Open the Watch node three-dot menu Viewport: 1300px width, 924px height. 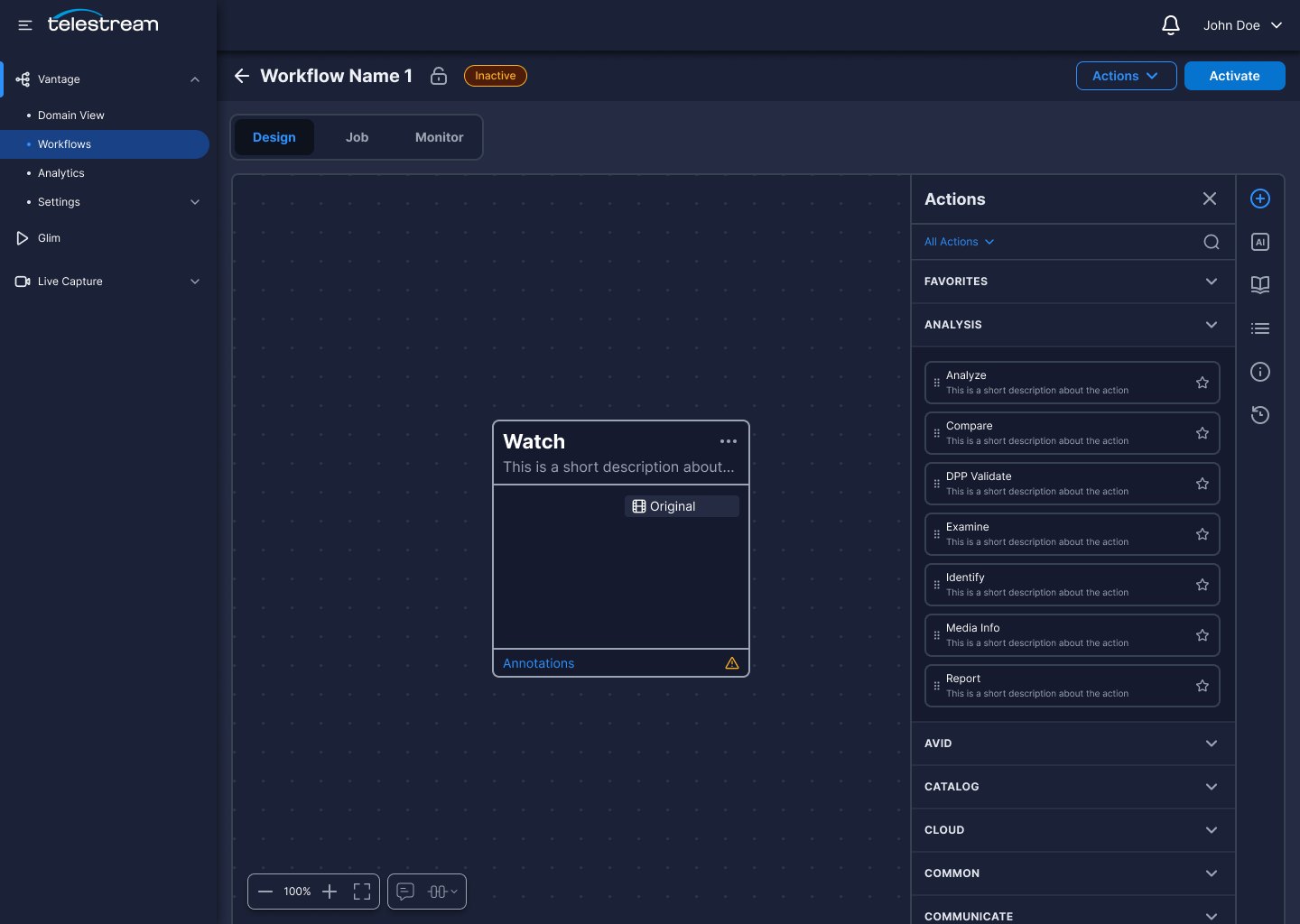[x=729, y=441]
